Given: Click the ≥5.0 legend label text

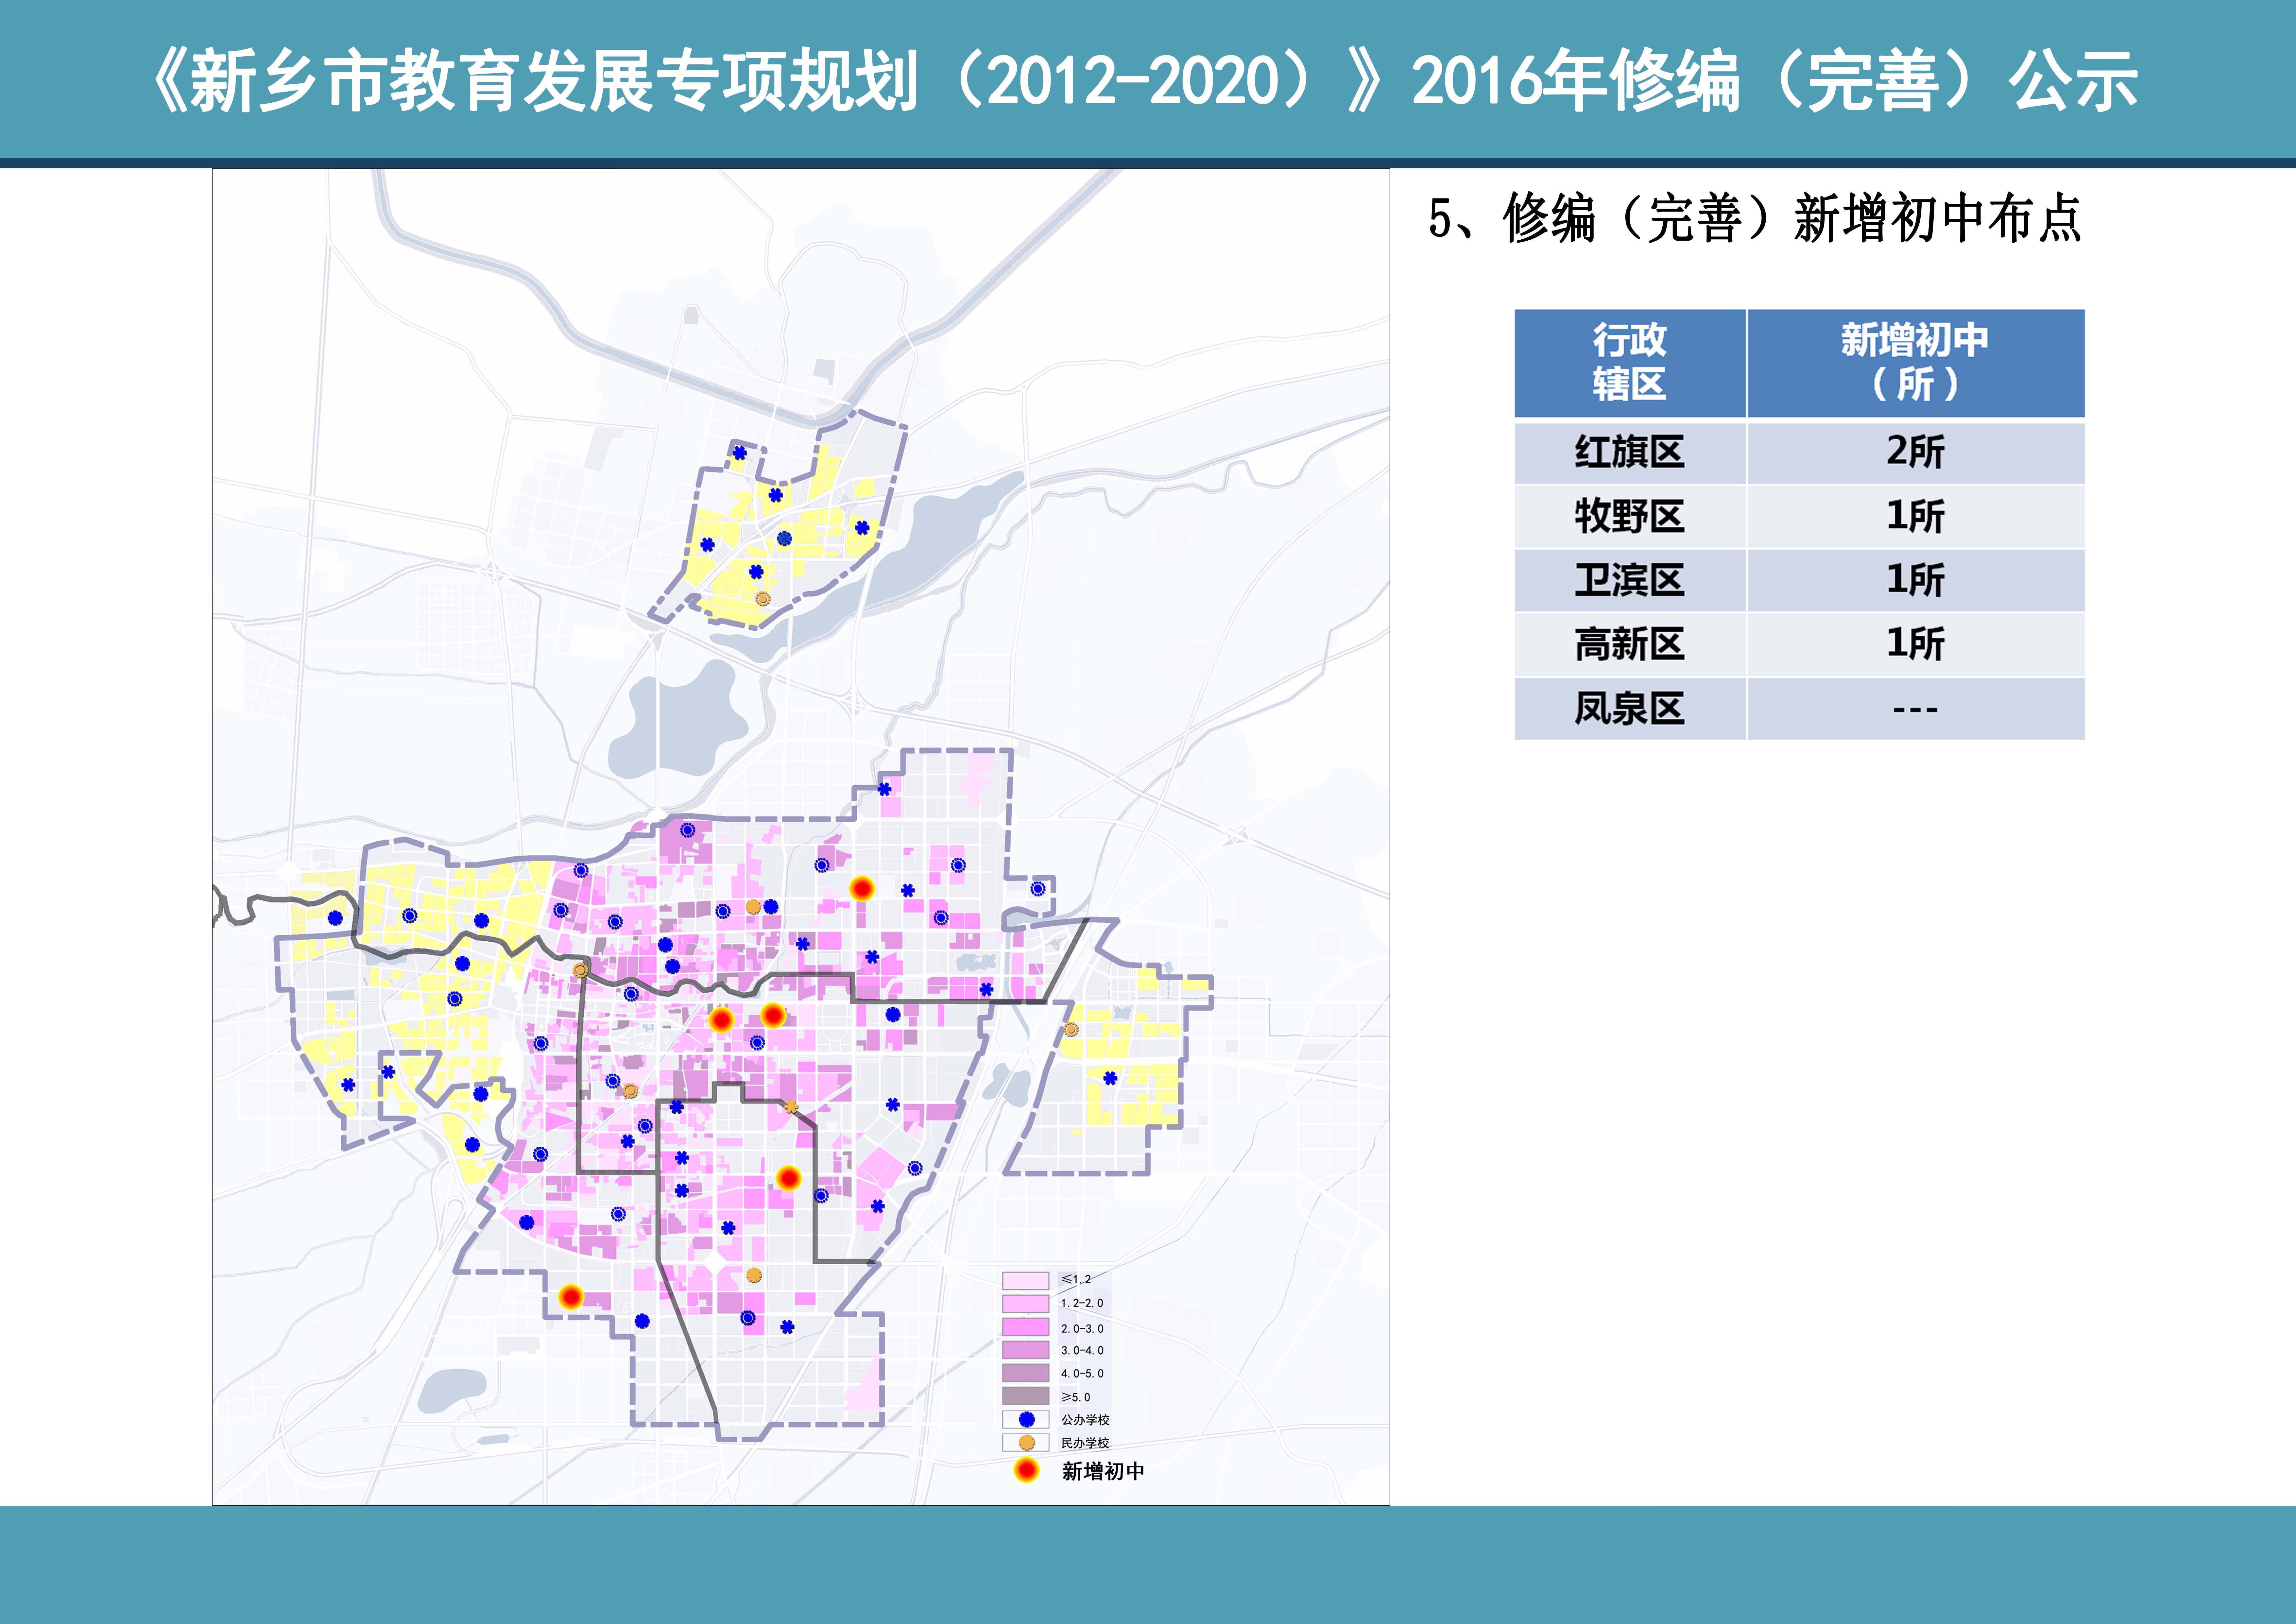Looking at the screenshot, I should coord(1076,1397).
